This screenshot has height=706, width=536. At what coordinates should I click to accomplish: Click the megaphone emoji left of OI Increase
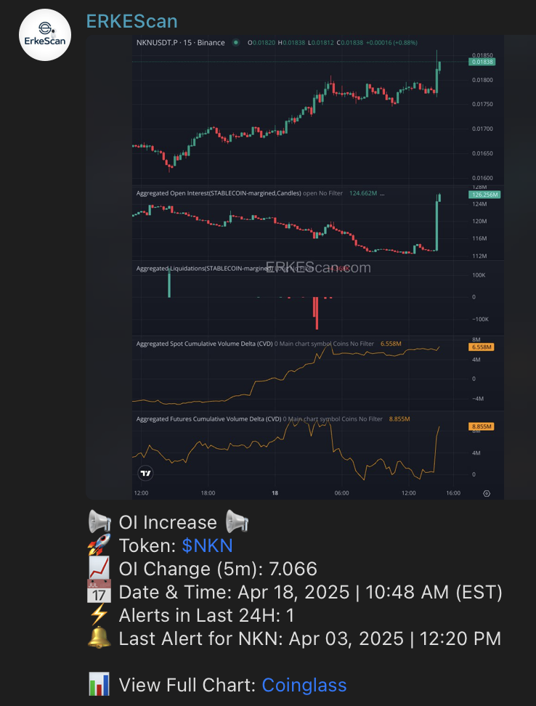coord(99,522)
